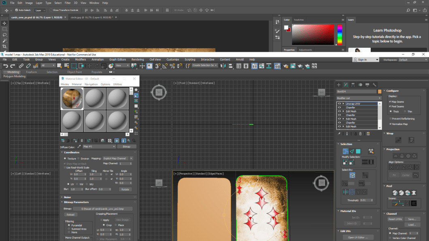Image resolution: width=429 pixels, height=241 pixels.
Task: Open the Explicit Map Channel mapping dropdown
Action: 118,159
